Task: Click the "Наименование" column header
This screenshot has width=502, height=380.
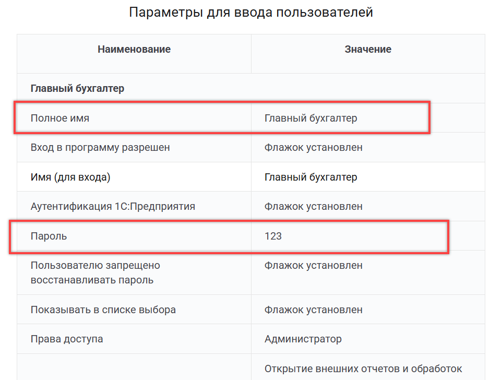Action: click(x=134, y=50)
